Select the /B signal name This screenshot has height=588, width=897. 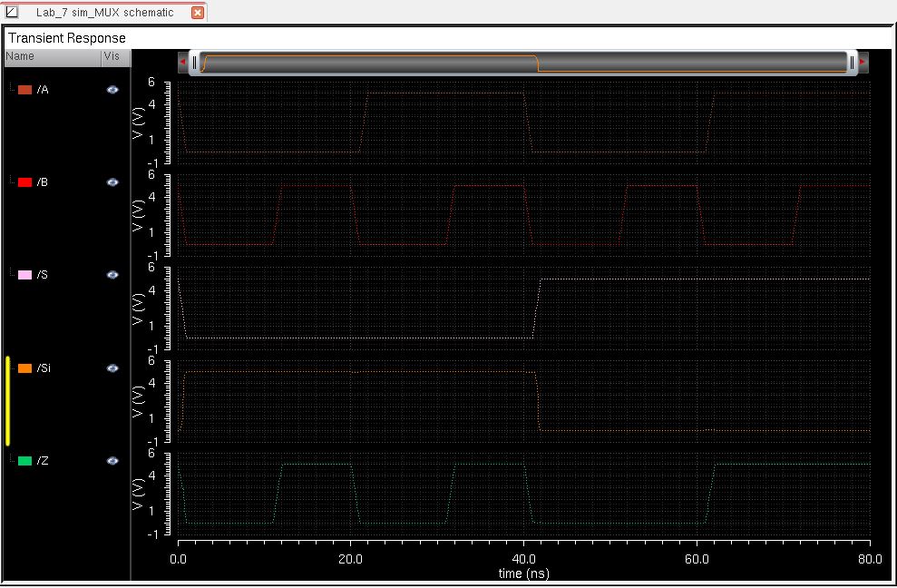coord(43,182)
